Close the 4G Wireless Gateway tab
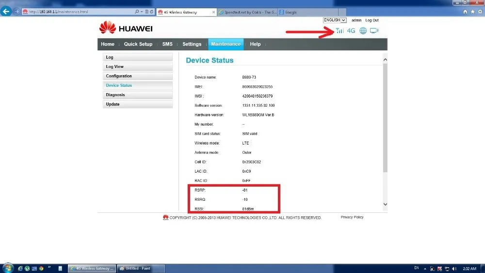This screenshot has height=273, width=485. coord(213,12)
